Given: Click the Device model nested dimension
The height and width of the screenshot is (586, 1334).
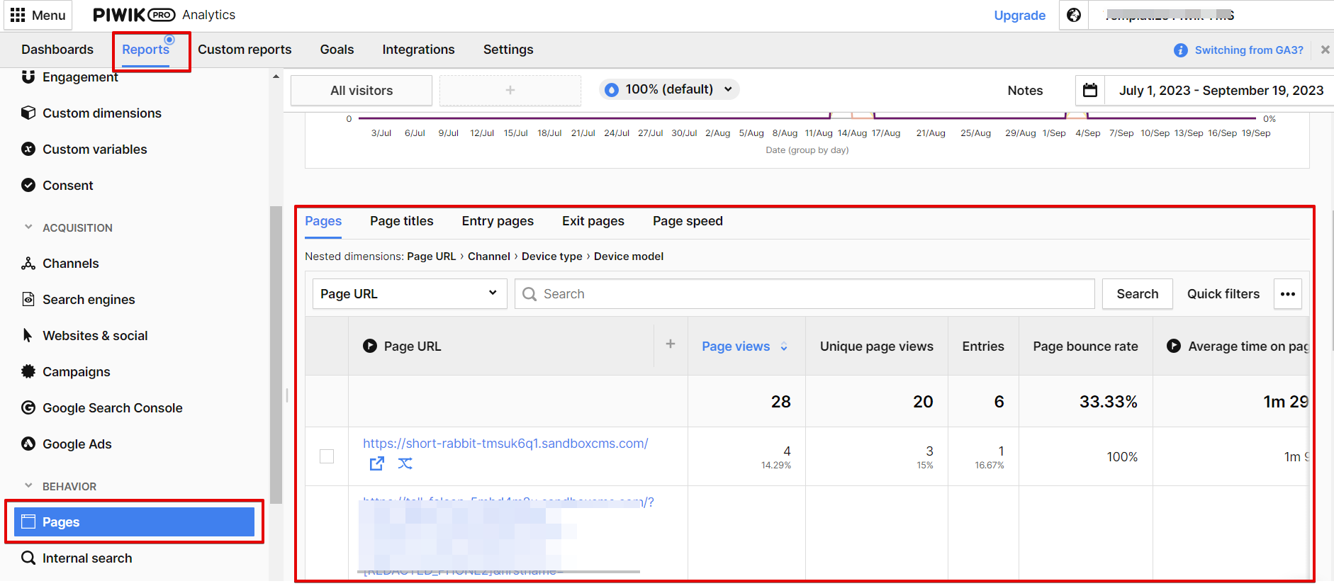Looking at the screenshot, I should click(629, 257).
